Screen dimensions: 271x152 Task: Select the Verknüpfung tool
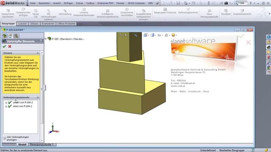tap(65, 12)
